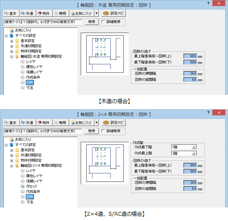Open 作成最上階 dropdown showing 2階
The image size is (228, 221).
tap(184, 154)
